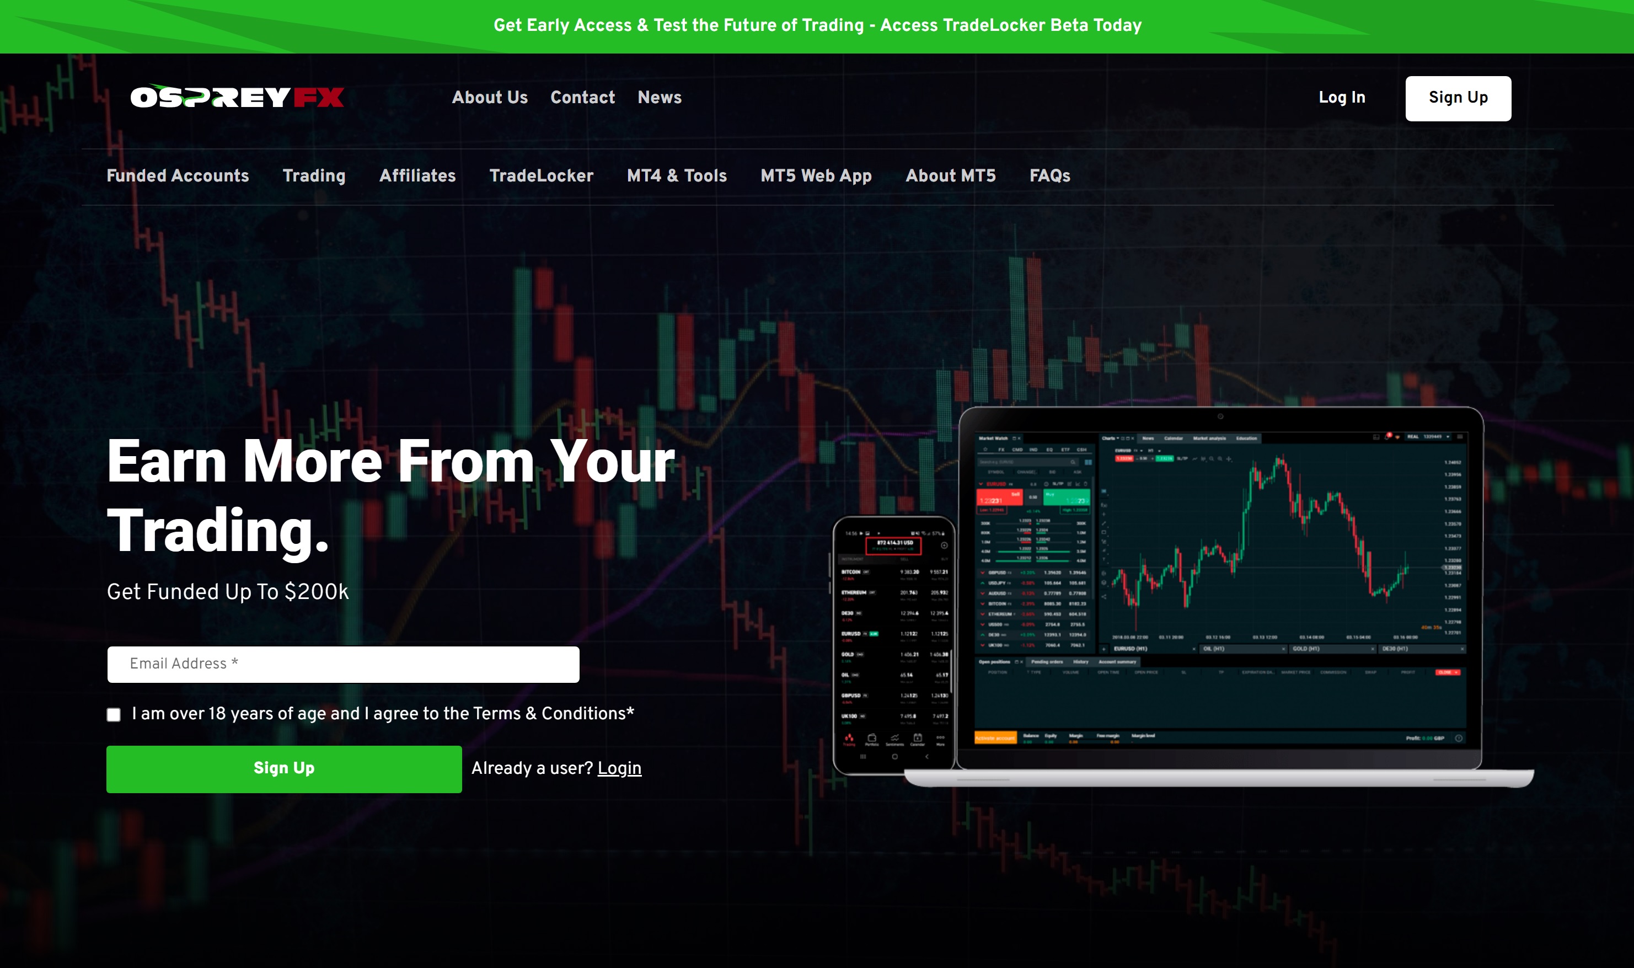
Task: Select the About Us menu item
Action: 489,98
